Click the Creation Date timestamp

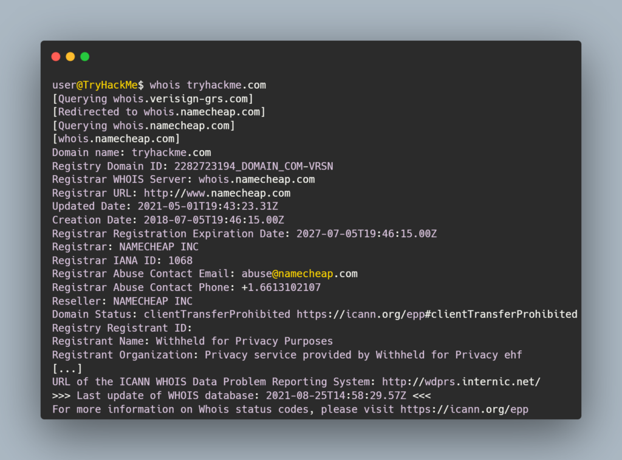coord(214,220)
